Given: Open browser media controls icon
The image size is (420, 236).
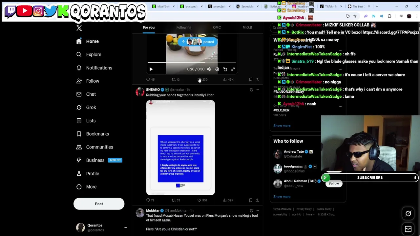Looking at the screenshot, I should pos(401,16).
